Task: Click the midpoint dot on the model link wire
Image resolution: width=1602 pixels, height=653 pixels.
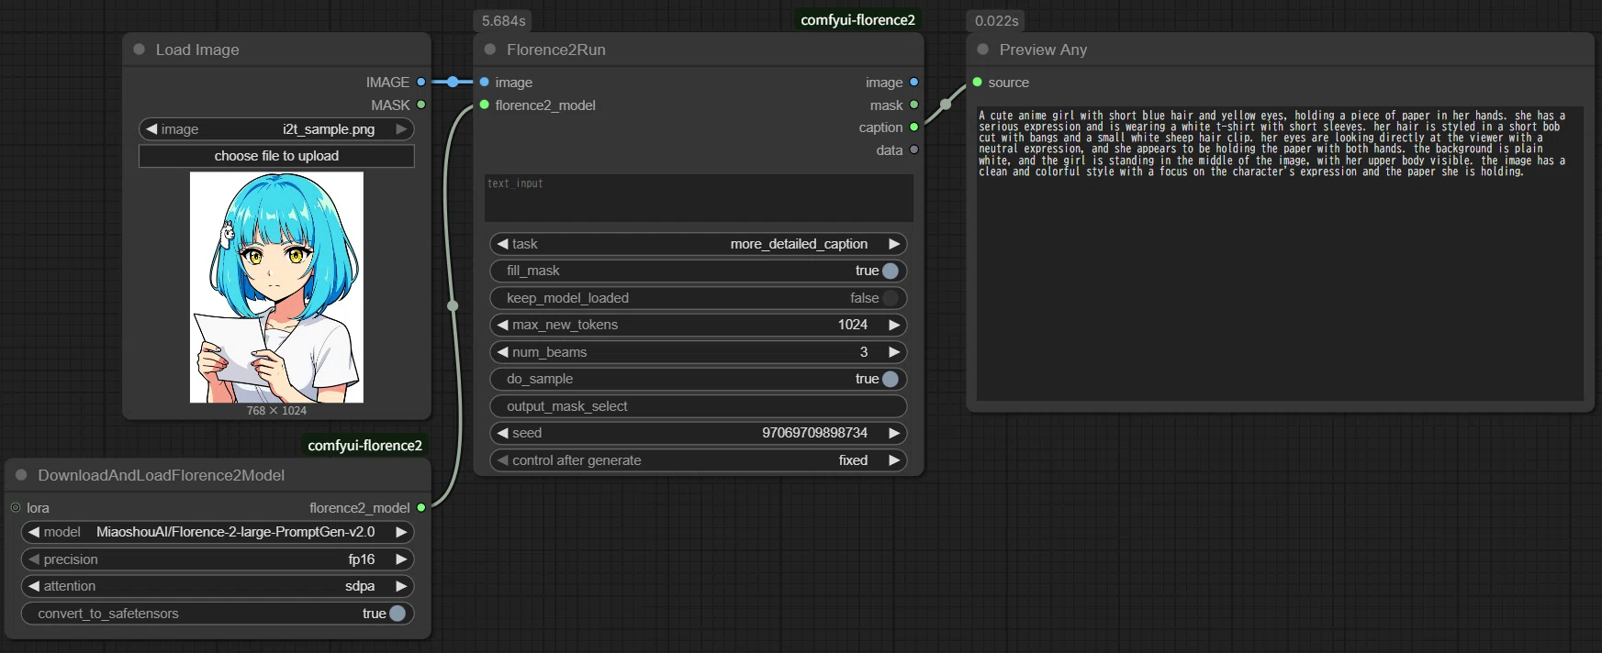Action: click(x=452, y=305)
